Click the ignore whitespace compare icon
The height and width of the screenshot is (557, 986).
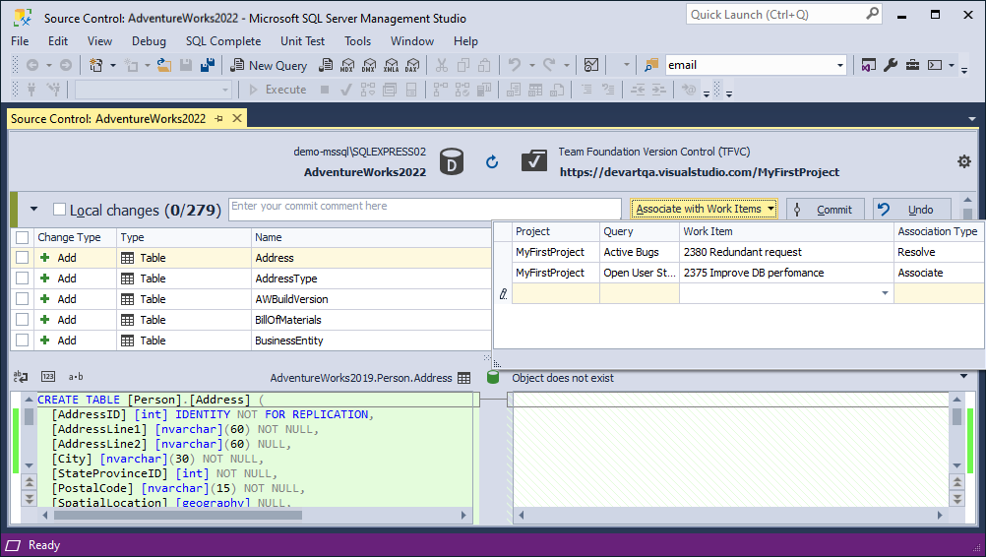pos(21,377)
